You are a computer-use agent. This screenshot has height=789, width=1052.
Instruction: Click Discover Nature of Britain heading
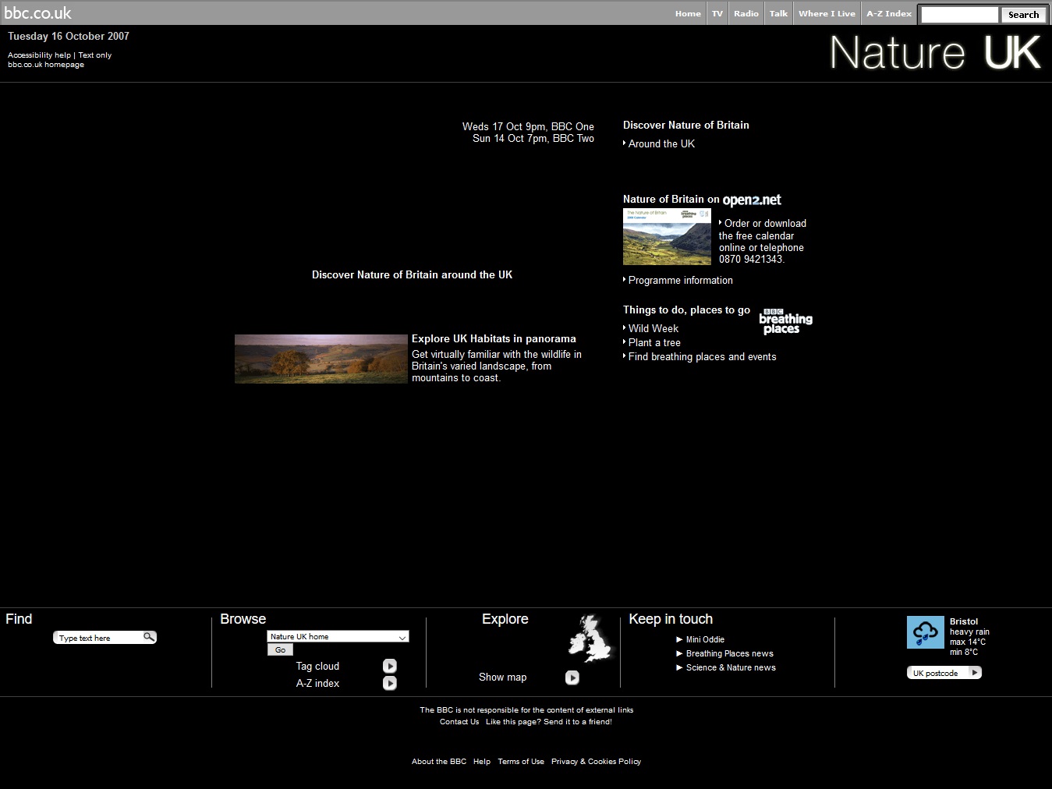(x=685, y=125)
